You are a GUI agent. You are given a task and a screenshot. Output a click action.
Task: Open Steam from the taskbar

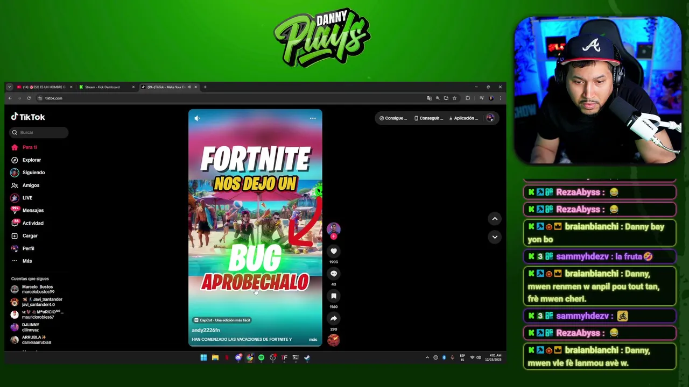(x=307, y=357)
